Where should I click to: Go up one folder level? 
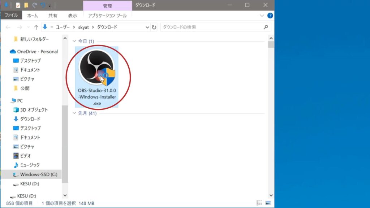click(36, 27)
